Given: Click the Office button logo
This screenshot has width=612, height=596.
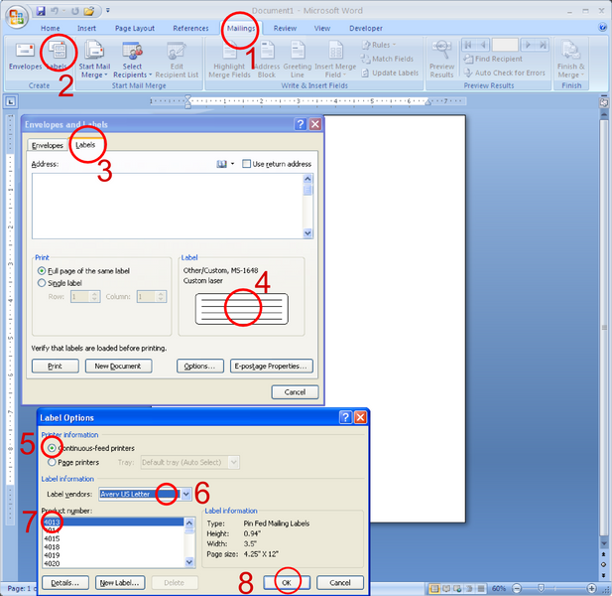Looking at the screenshot, I should pos(16,17).
